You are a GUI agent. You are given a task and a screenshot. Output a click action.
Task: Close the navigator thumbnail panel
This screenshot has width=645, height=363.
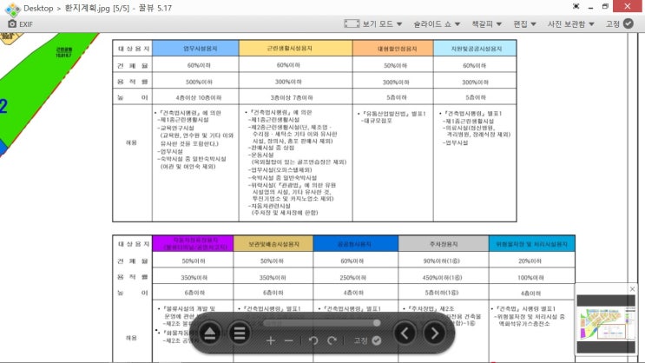(632, 289)
